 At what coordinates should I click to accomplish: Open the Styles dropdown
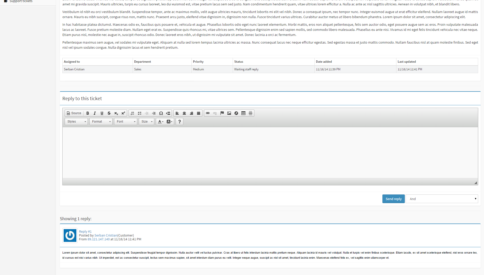pos(76,122)
